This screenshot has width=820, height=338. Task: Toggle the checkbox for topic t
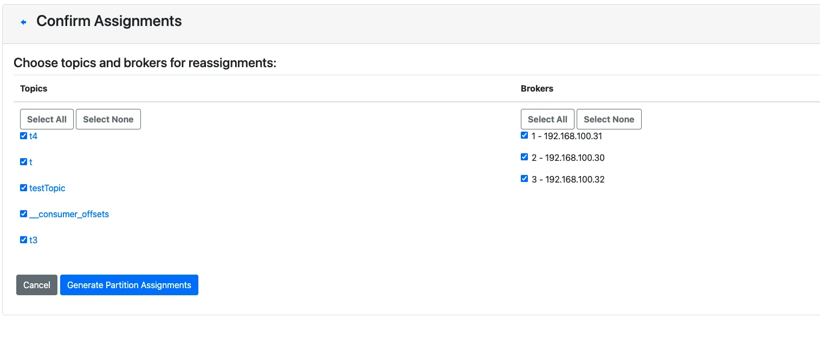click(23, 162)
